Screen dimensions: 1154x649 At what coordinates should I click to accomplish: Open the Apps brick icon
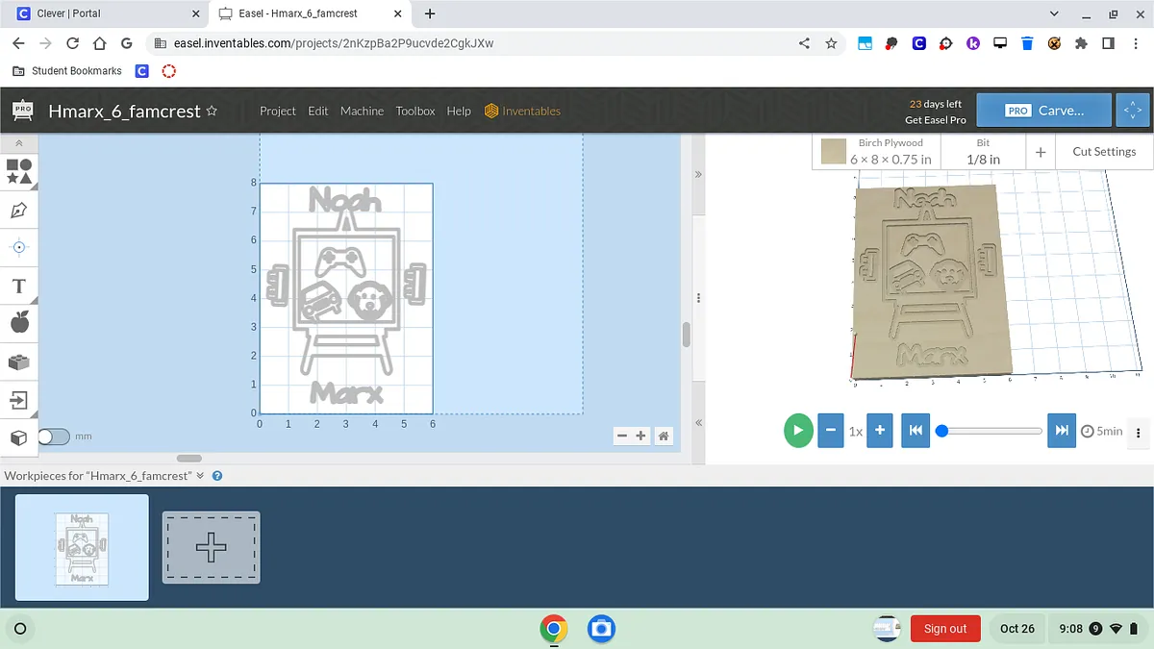point(19,362)
